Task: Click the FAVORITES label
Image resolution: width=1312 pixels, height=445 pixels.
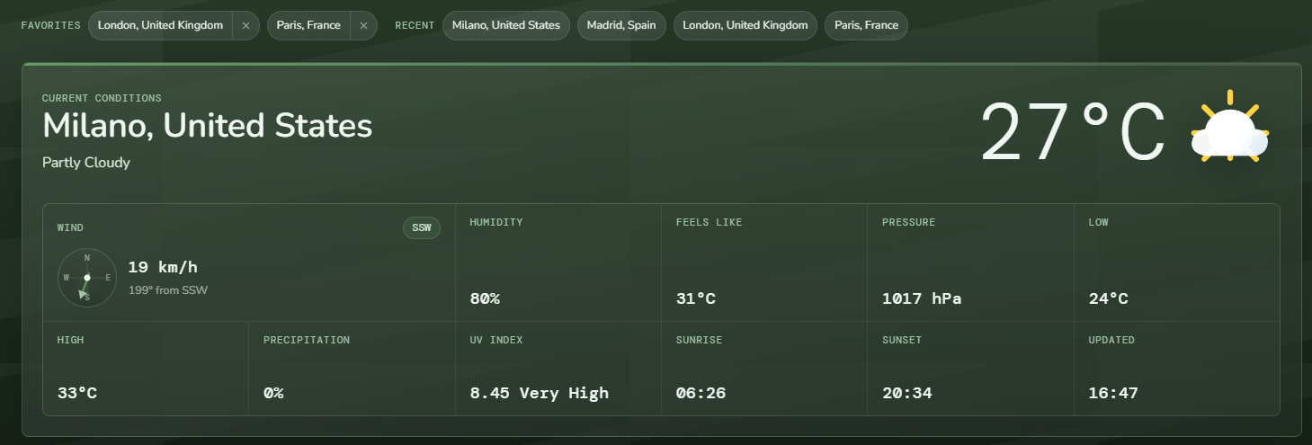Action: click(50, 25)
